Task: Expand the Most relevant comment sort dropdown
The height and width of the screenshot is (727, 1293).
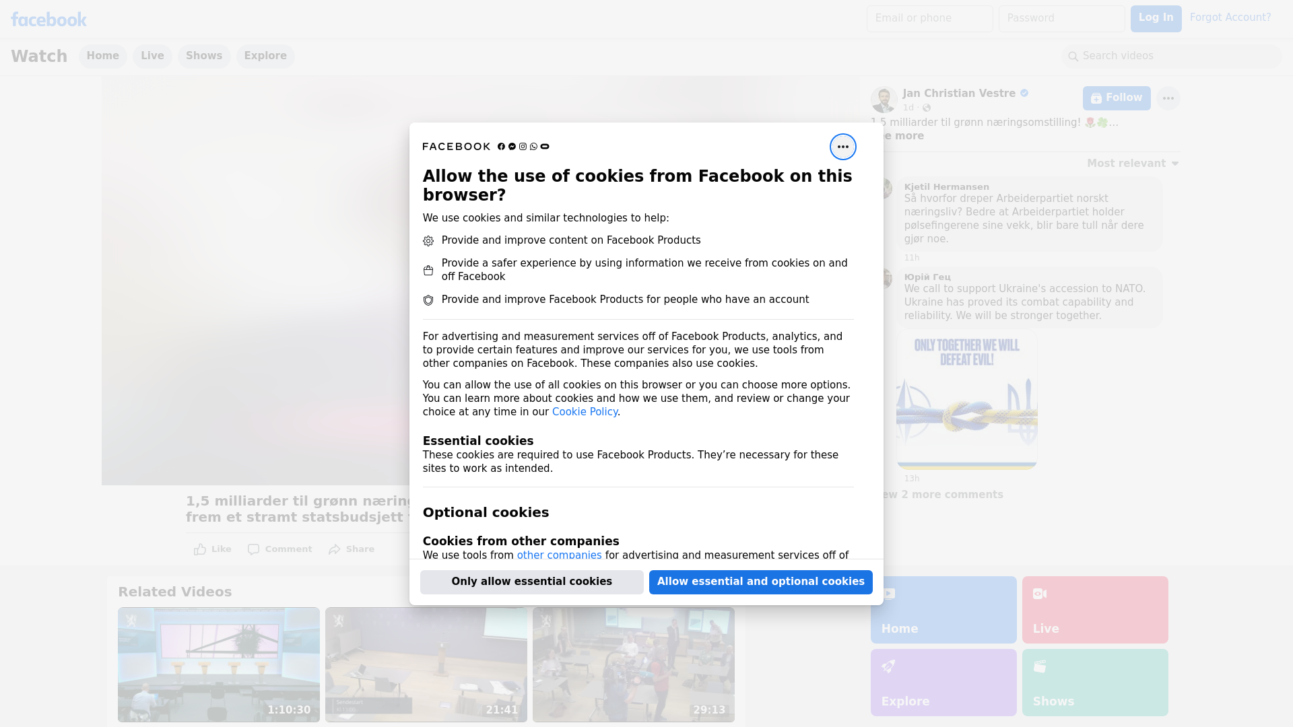Action: 1133,164
